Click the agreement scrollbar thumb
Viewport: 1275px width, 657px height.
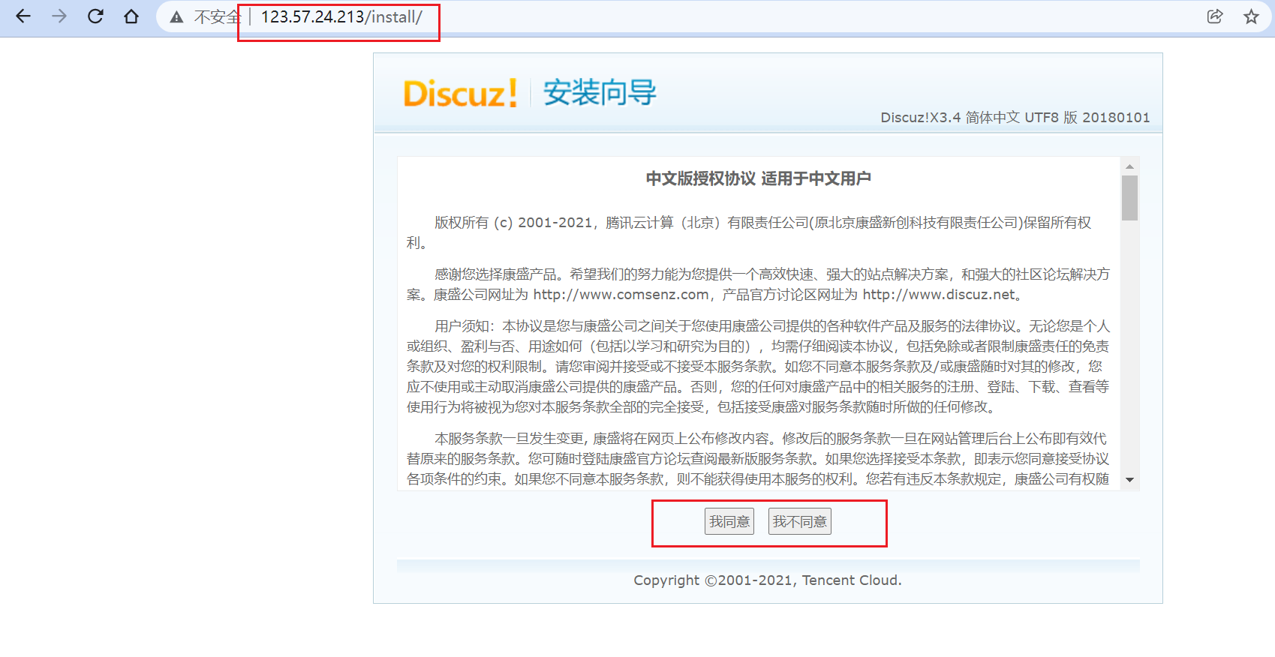click(x=1129, y=198)
